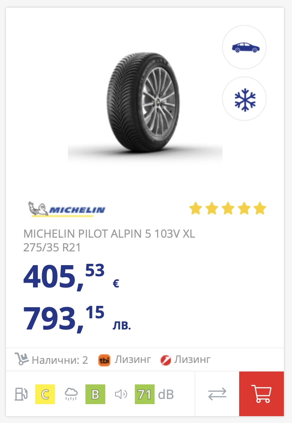Click the wet grip rain cloud icon
This screenshot has height=423, width=292.
pos(70,393)
